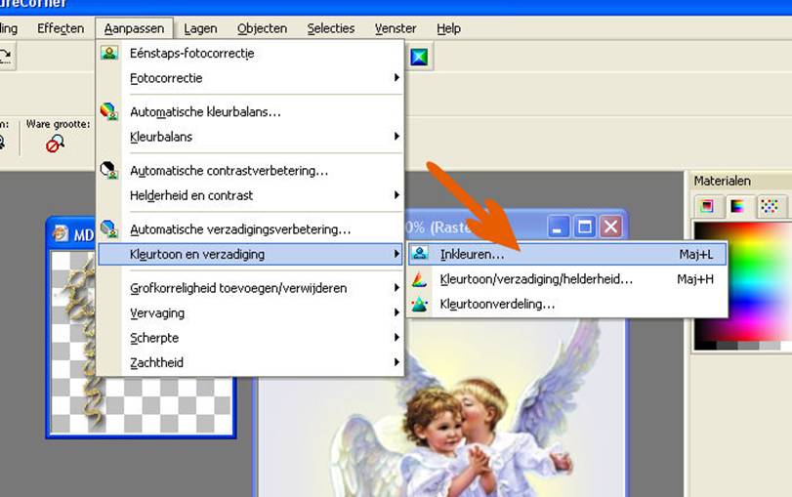Click the Eénstaps-fotocorrectie photo icon
792x497 pixels.
[x=109, y=53]
